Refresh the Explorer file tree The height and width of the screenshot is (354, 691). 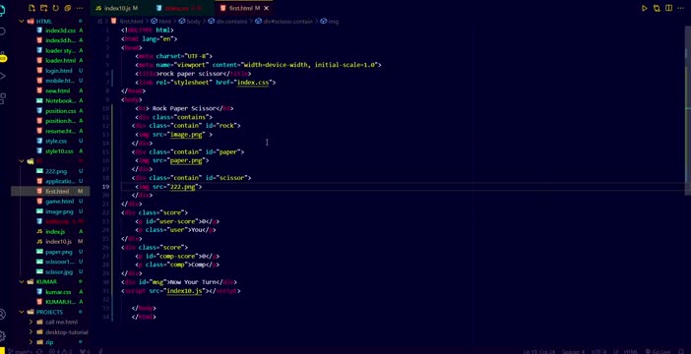tap(55, 8)
